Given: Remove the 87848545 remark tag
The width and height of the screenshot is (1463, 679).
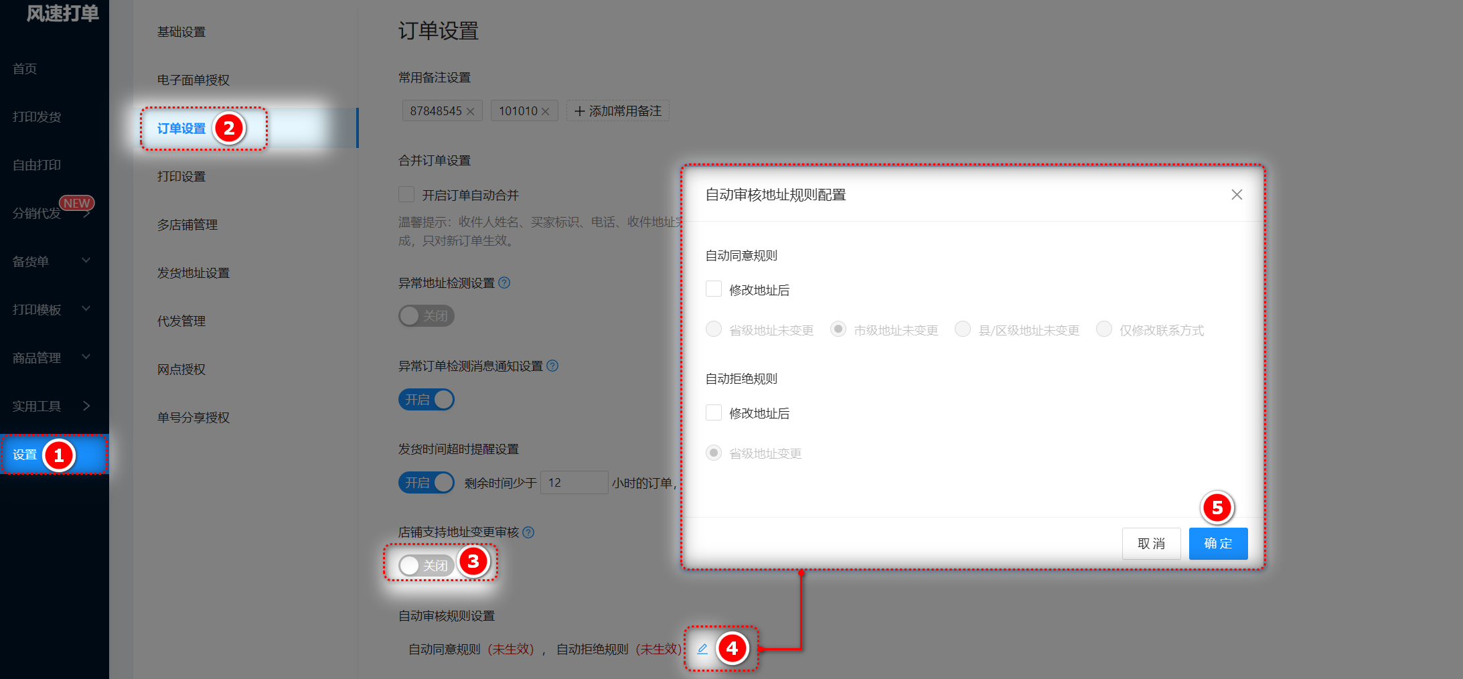Looking at the screenshot, I should tap(471, 111).
